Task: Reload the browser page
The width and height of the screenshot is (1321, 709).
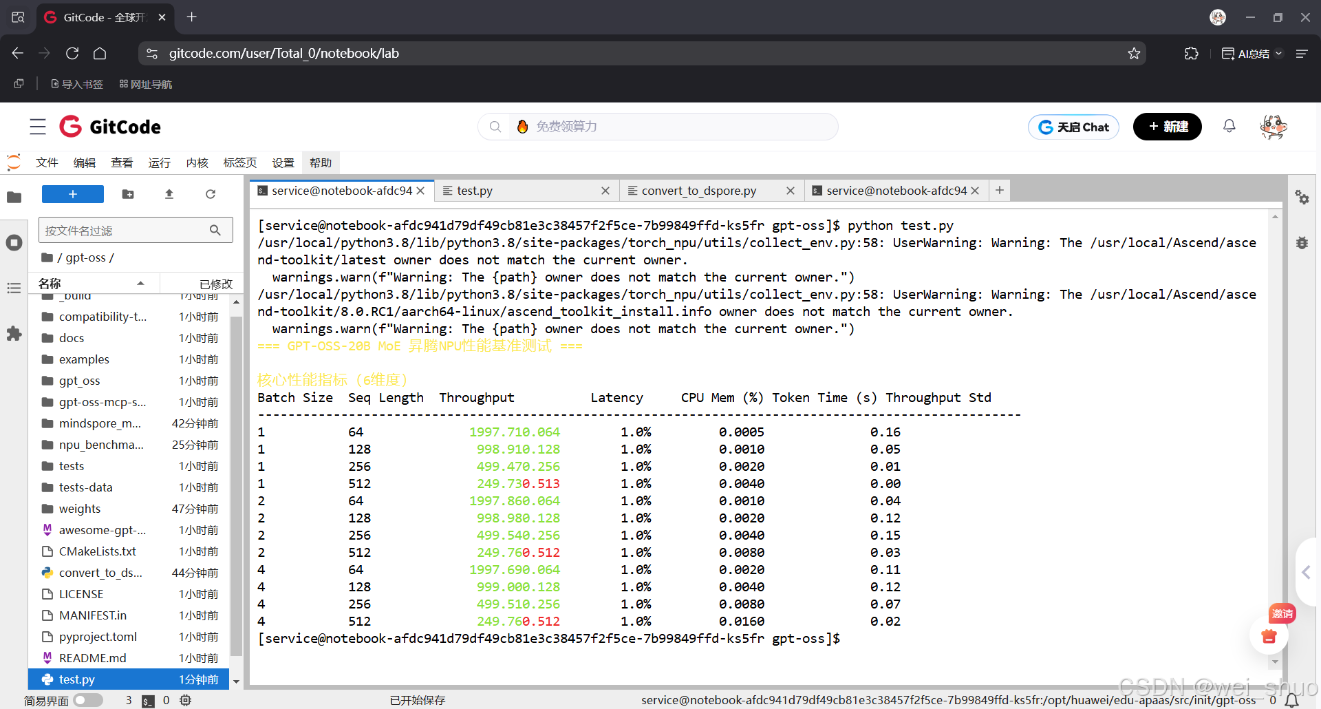Action: (72, 53)
